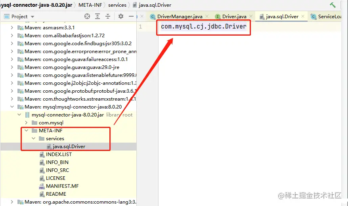The image size is (348, 206).
Task: Select the INFO_SRC file
Action: (57, 170)
